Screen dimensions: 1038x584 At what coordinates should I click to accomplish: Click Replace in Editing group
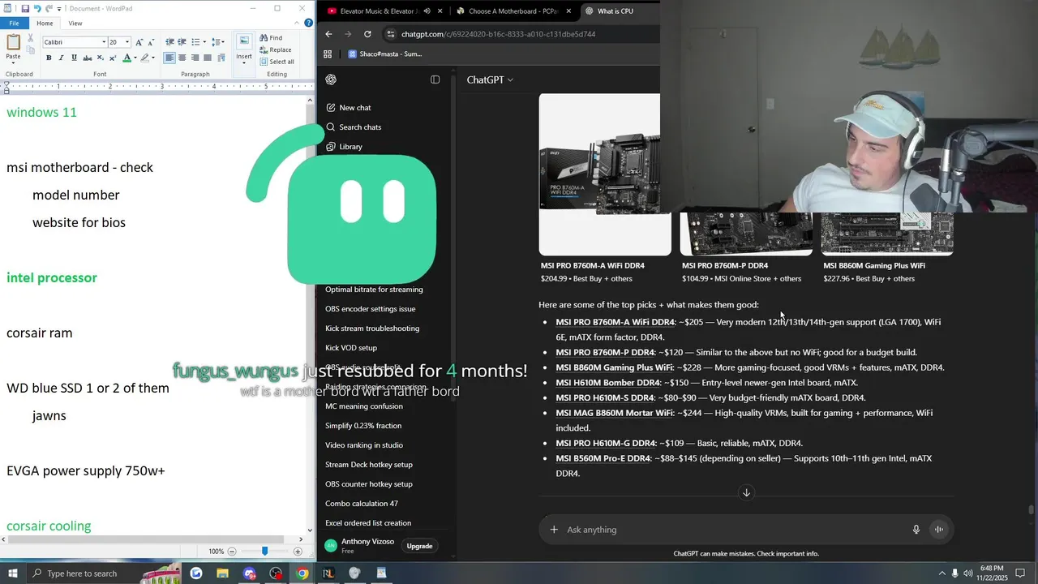pos(276,49)
